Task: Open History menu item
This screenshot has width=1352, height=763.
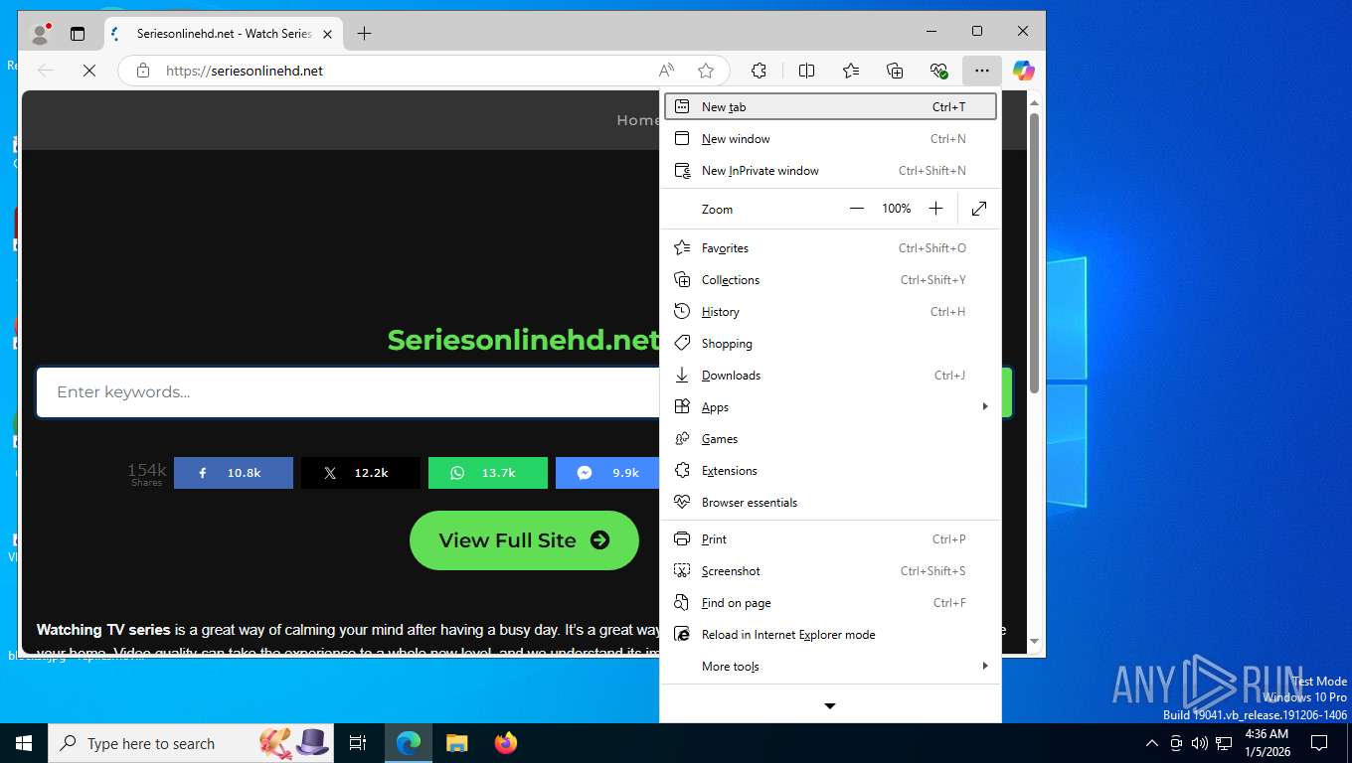Action: (x=830, y=312)
